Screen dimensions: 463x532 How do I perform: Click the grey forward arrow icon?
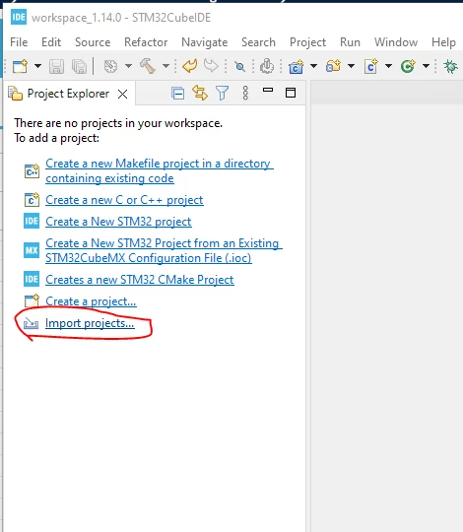211,65
